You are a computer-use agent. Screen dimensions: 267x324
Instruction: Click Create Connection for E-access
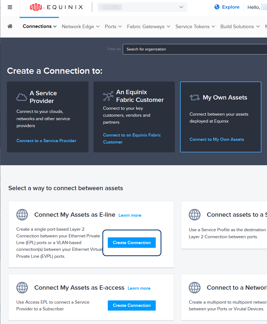click(x=132, y=305)
